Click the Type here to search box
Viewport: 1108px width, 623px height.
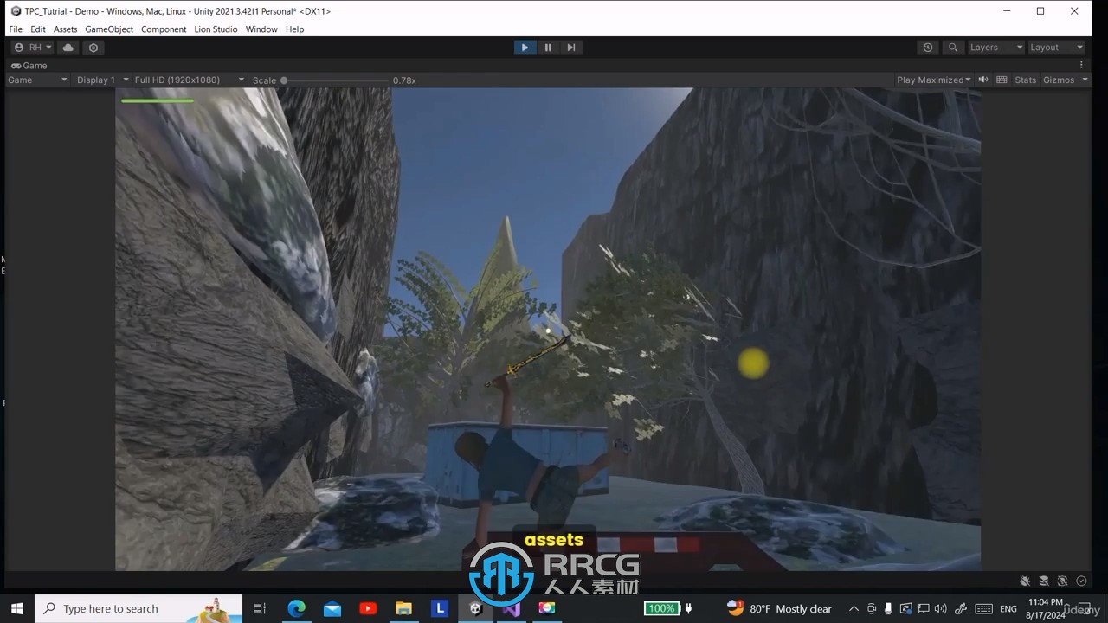pos(138,608)
